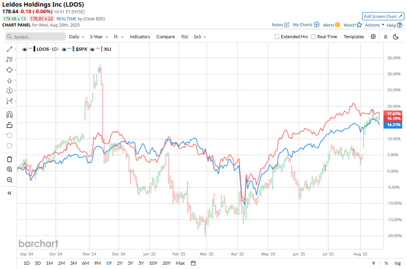Add to My Charts plus icon
Screen dimensions: 407x269
[317, 25]
